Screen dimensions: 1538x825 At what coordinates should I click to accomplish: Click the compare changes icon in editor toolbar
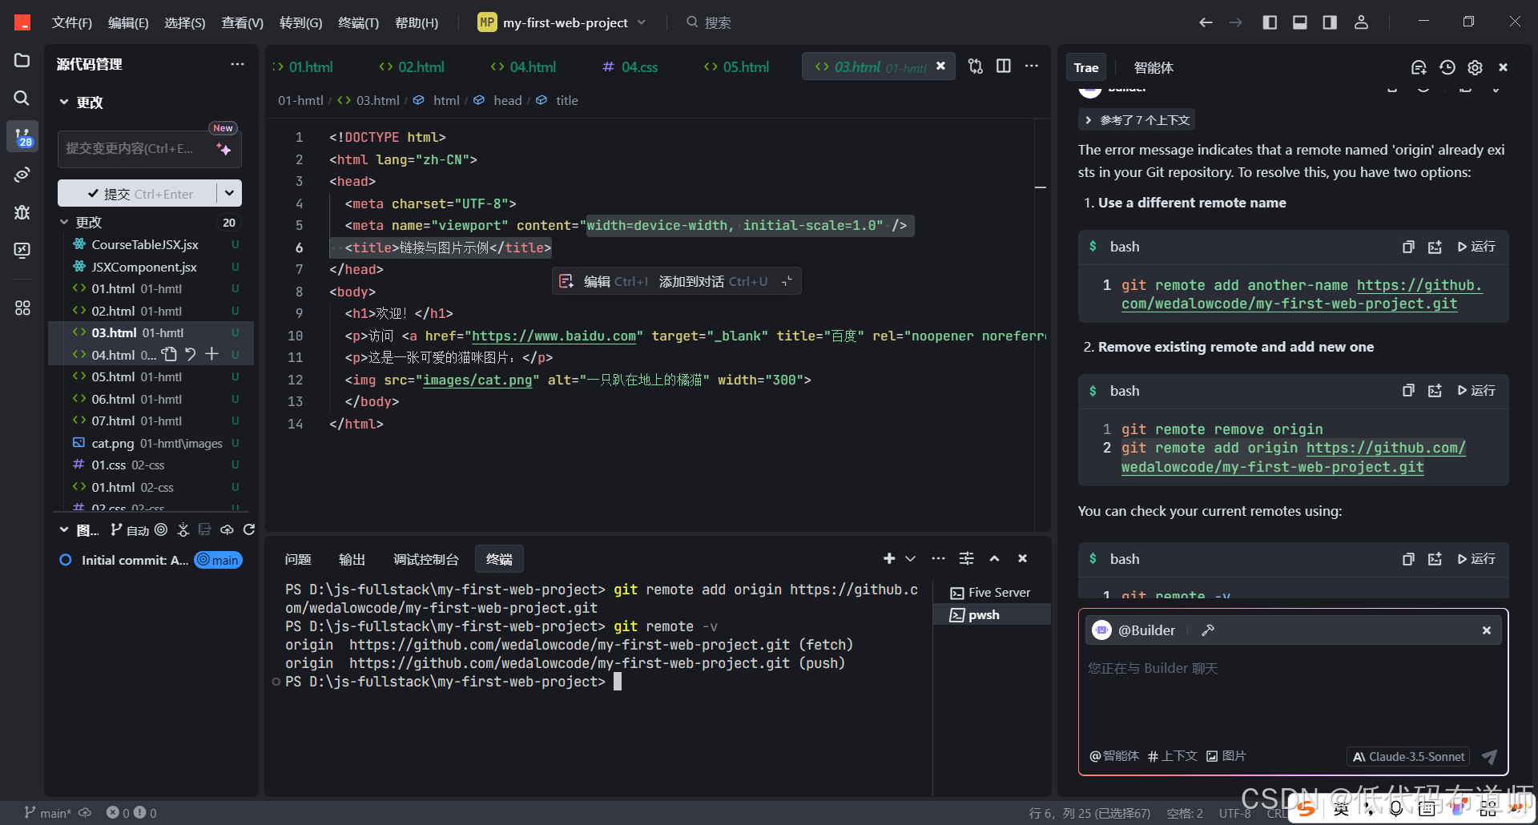(x=975, y=66)
